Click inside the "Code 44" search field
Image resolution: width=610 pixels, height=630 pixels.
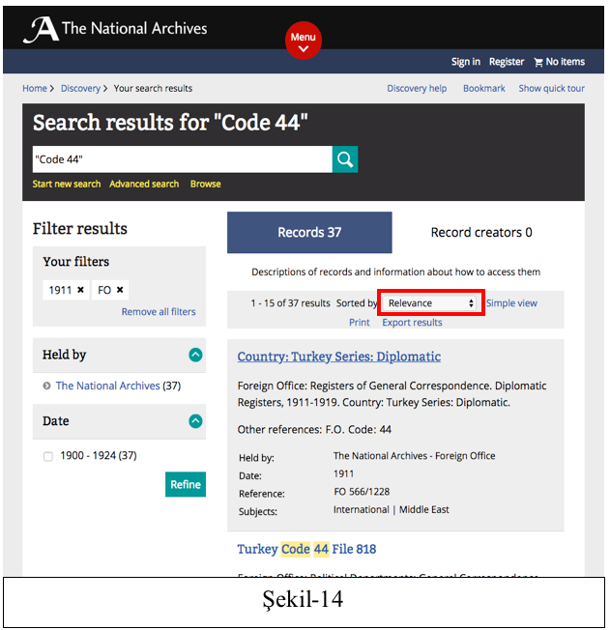182,159
